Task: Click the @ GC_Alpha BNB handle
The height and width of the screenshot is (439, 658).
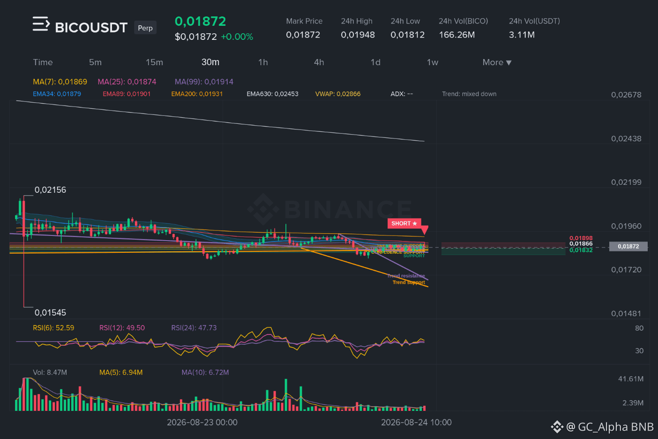Action: tap(610, 427)
